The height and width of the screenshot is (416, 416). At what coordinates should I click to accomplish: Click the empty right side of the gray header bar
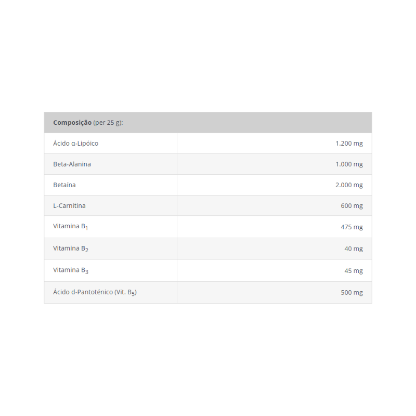pos(265,123)
